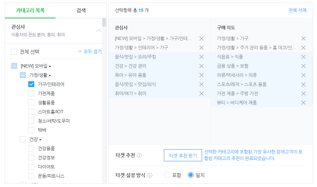Select the 포함 radio button
The height and width of the screenshot is (187, 317).
(x=167, y=175)
